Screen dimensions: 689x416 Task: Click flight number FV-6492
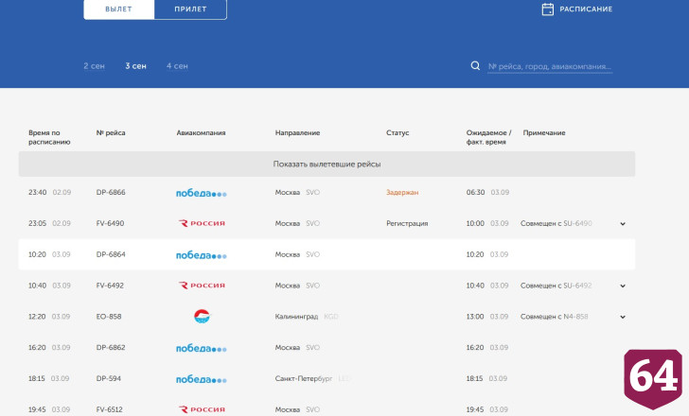click(x=110, y=286)
